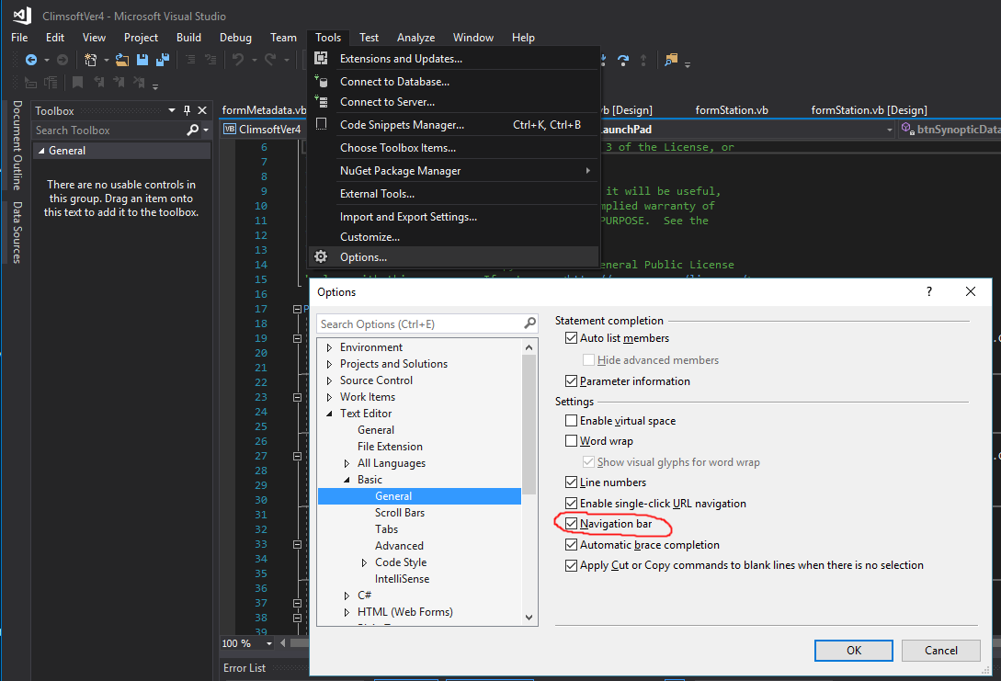Click the Find in Files folder icon
Image resolution: width=1001 pixels, height=681 pixels.
click(671, 60)
